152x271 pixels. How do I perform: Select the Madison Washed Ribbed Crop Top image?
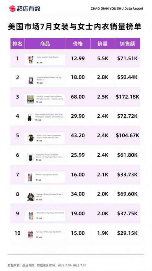(31, 80)
